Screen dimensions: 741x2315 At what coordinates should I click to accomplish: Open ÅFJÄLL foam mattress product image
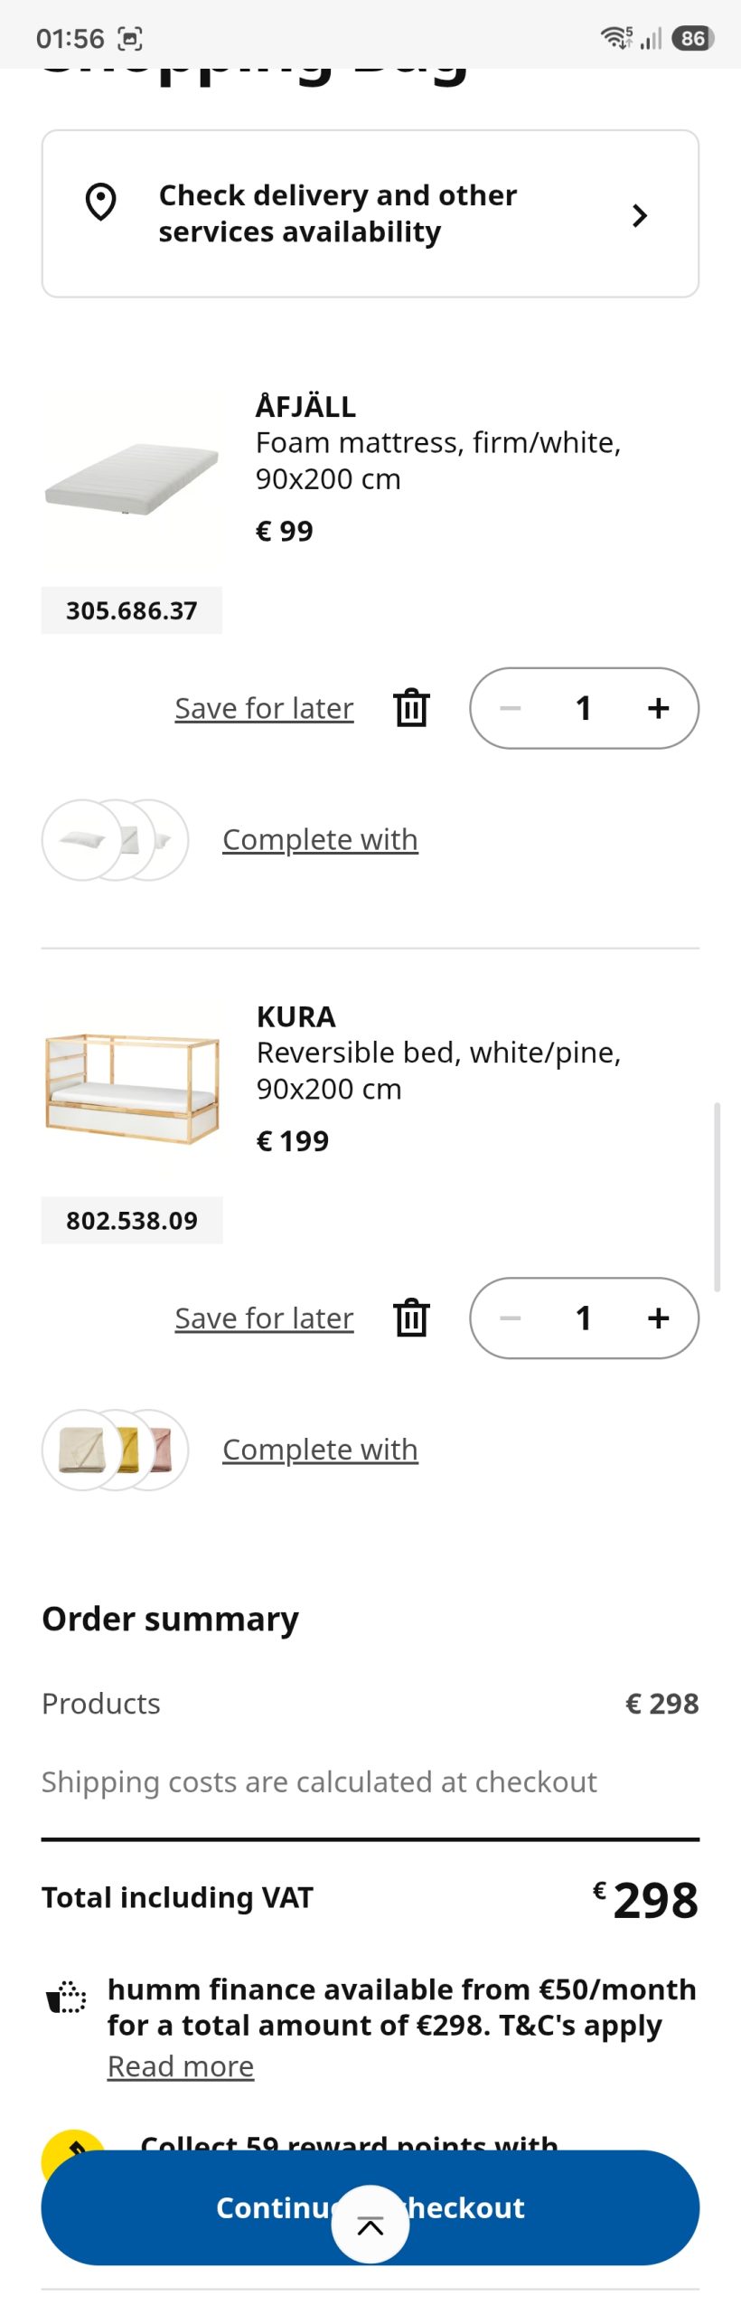[132, 479]
